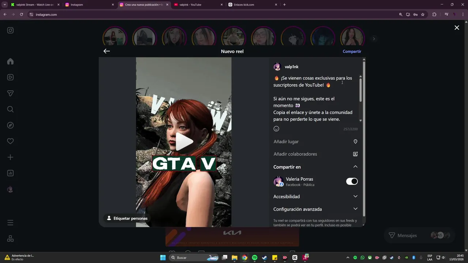Open the last visible story thumbnail
The width and height of the screenshot is (468, 263).
click(352, 37)
